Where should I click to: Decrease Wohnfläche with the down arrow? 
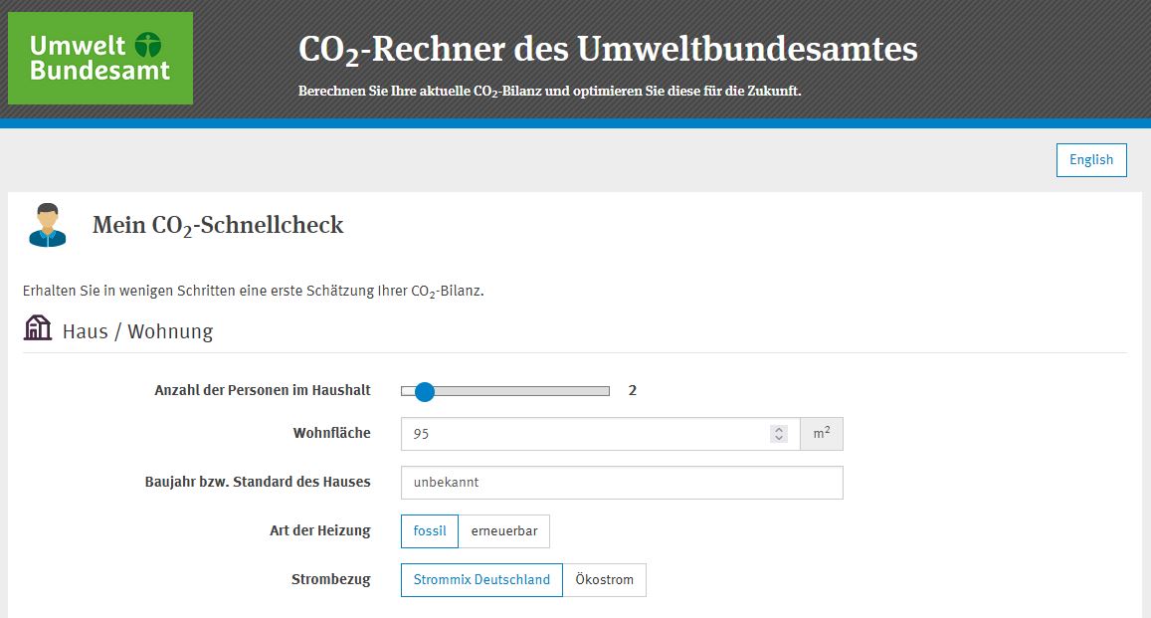(779, 438)
